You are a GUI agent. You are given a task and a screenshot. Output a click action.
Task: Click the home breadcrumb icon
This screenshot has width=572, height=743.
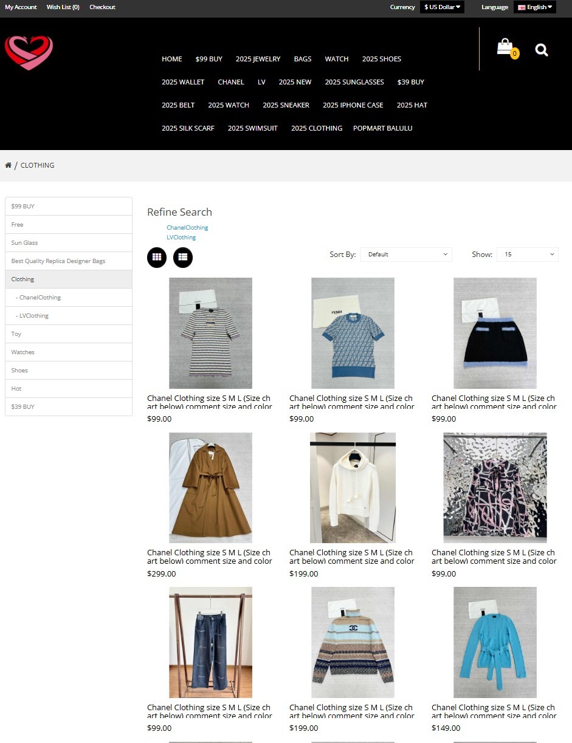point(8,165)
